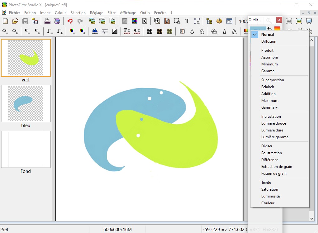
Task: Click the three-sliders color balance icon
Action: coord(105,31)
